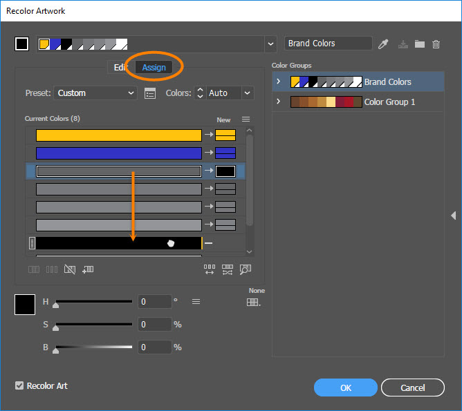Randomly change color order icon
The height and width of the screenshot is (411, 462).
pyautogui.click(x=210, y=269)
